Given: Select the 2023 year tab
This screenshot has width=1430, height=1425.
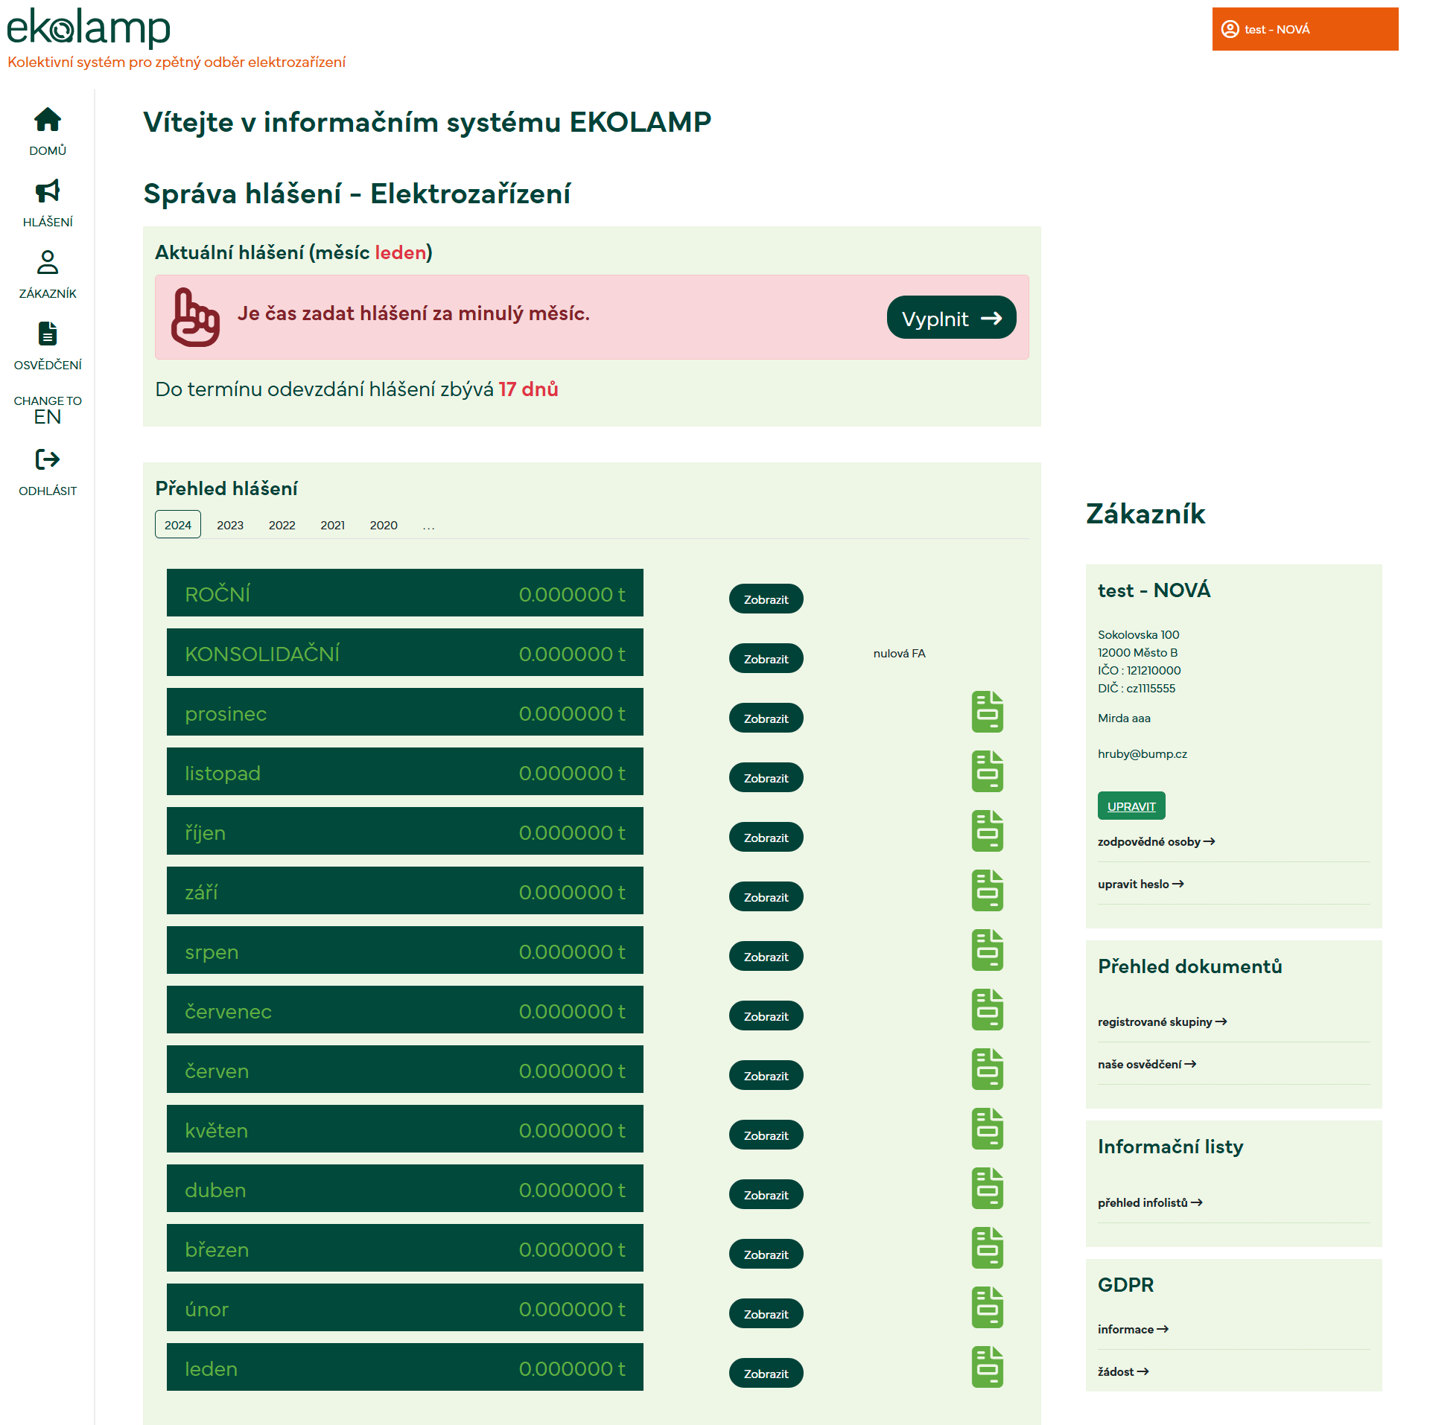Looking at the screenshot, I should (x=230, y=525).
